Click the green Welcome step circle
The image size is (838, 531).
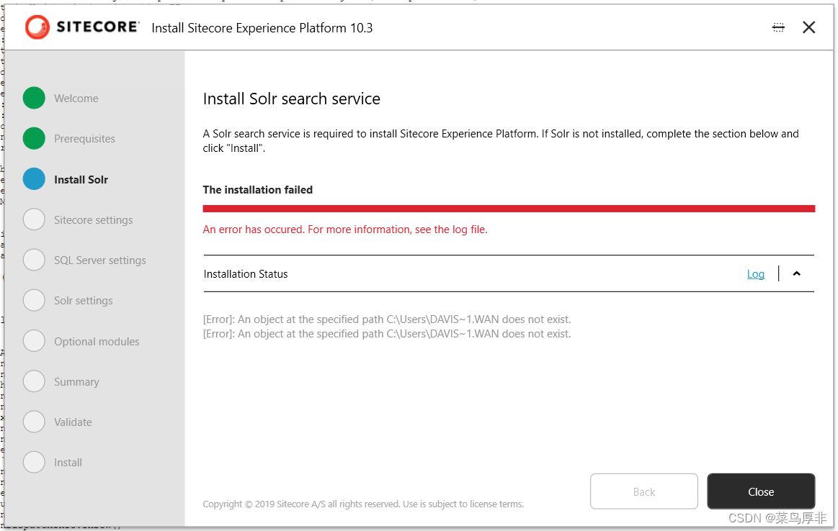[34, 98]
